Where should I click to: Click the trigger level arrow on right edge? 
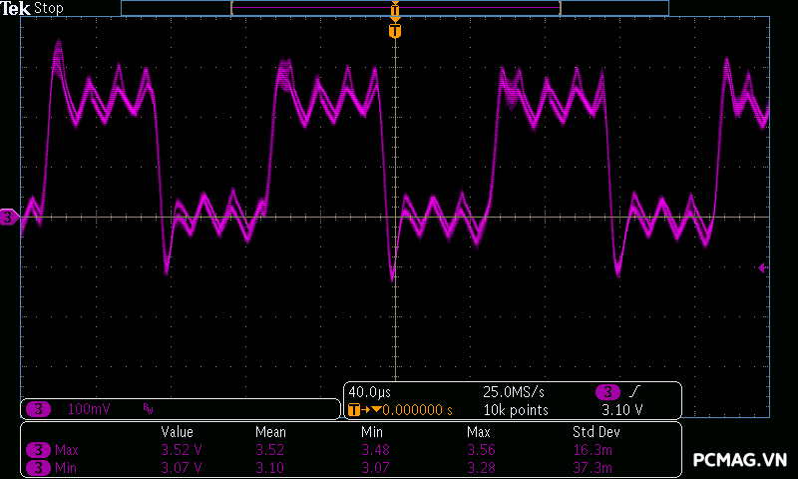763,267
